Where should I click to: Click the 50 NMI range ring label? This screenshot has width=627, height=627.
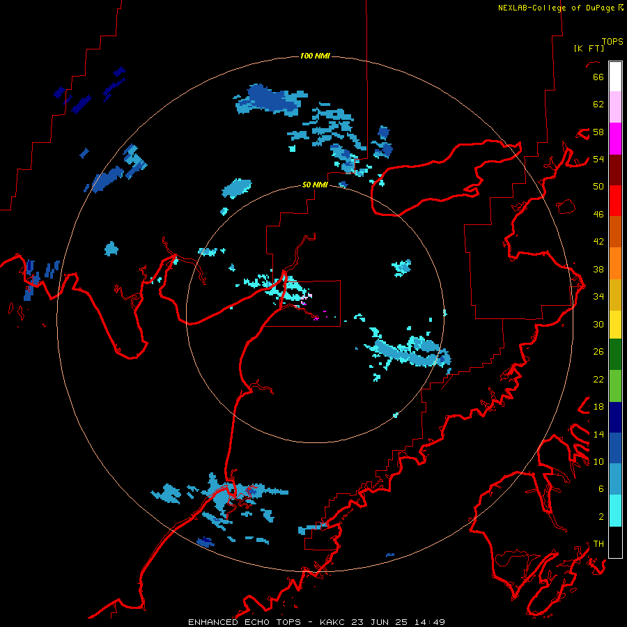point(315,185)
